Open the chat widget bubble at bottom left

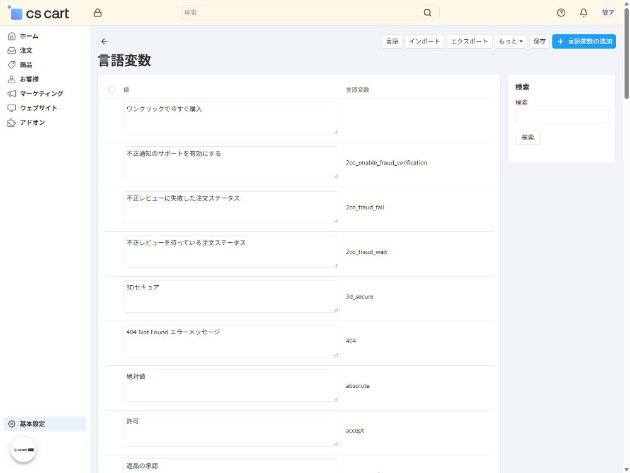(x=23, y=449)
